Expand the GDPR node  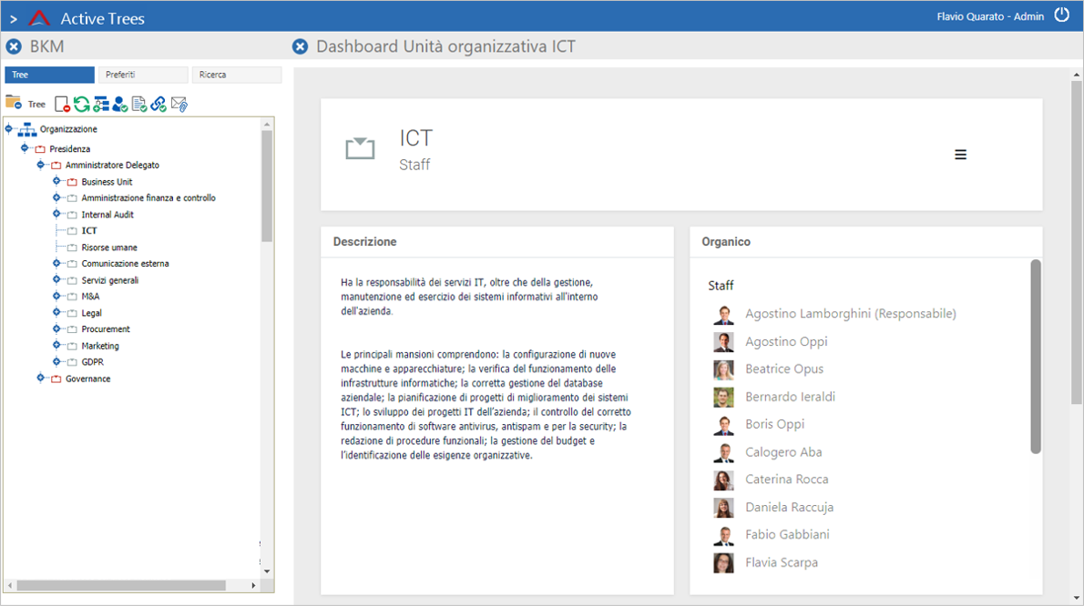(56, 361)
